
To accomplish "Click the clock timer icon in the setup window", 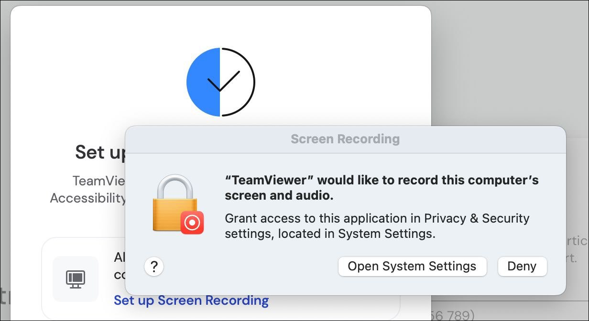I will tap(220, 82).
